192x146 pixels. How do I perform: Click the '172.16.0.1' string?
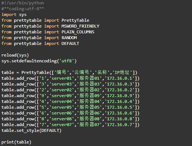120,78
